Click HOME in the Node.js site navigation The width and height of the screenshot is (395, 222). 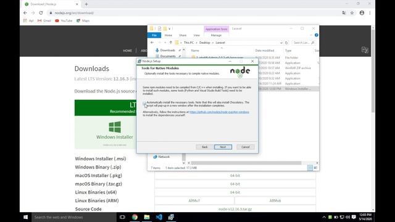[128, 51]
